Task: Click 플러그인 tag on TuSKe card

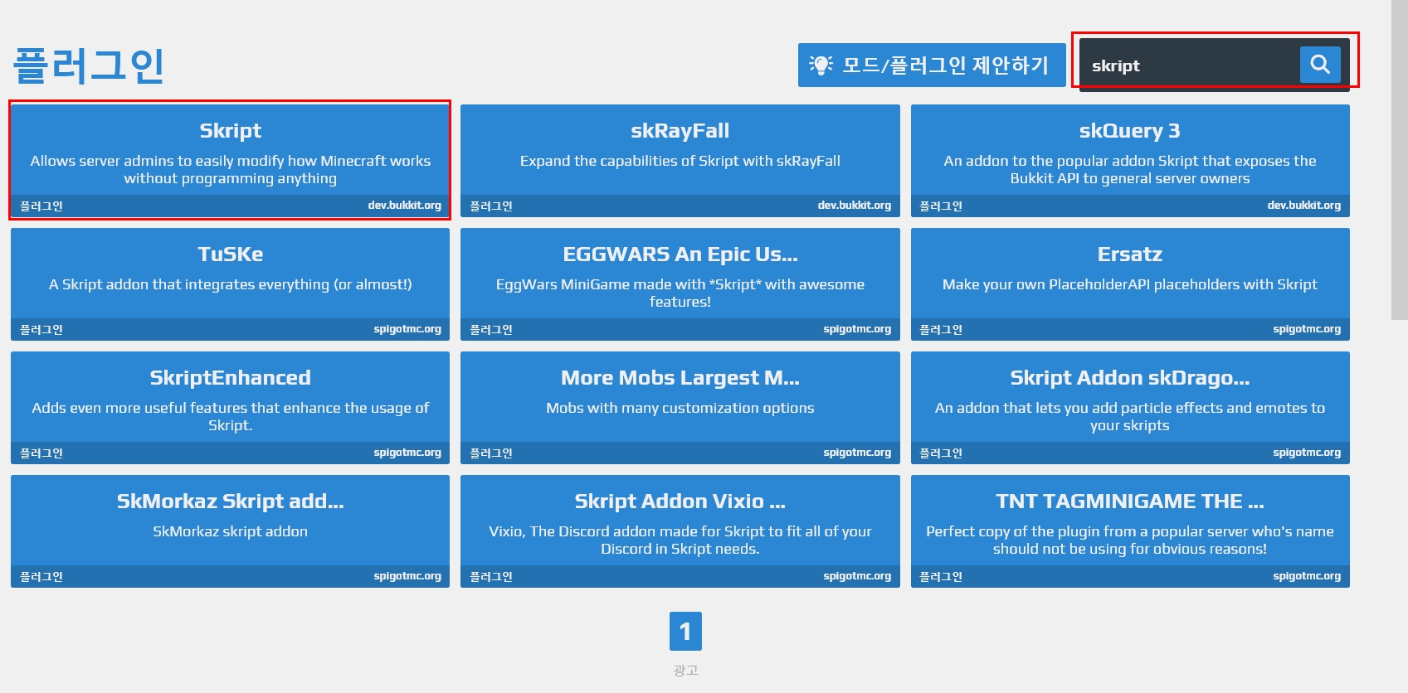Action: click(x=41, y=329)
